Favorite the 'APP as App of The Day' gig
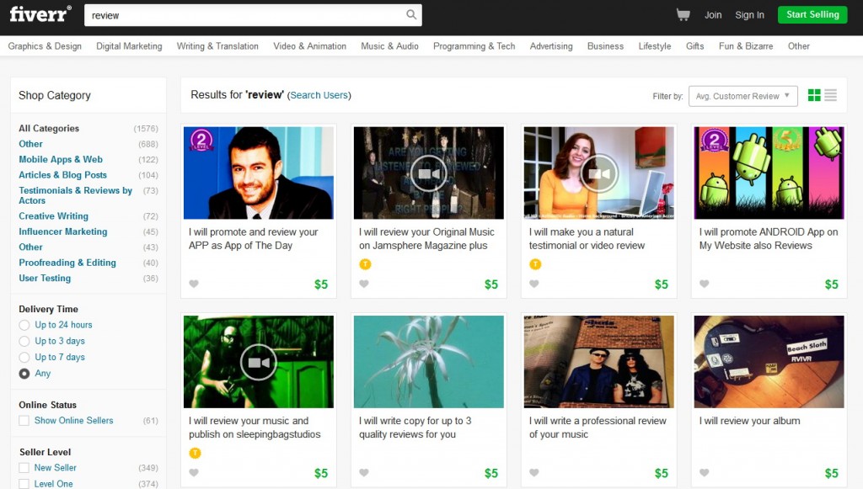This screenshot has height=489, width=863. pos(194,284)
